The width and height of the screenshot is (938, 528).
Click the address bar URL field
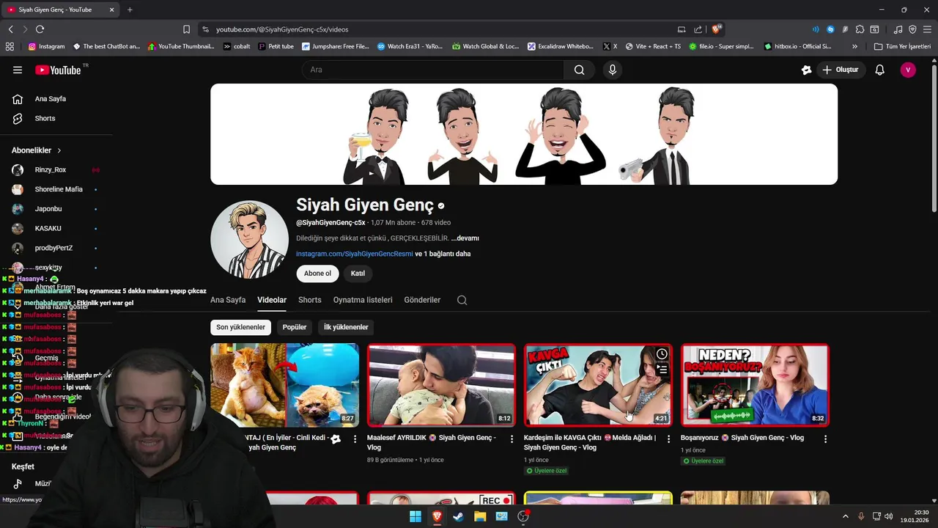pos(440,29)
